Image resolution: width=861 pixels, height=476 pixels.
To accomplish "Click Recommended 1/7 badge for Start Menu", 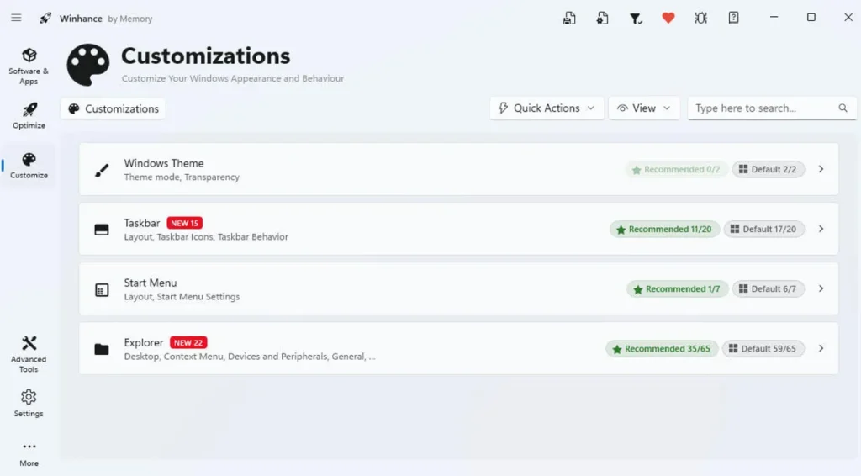I will pos(678,289).
